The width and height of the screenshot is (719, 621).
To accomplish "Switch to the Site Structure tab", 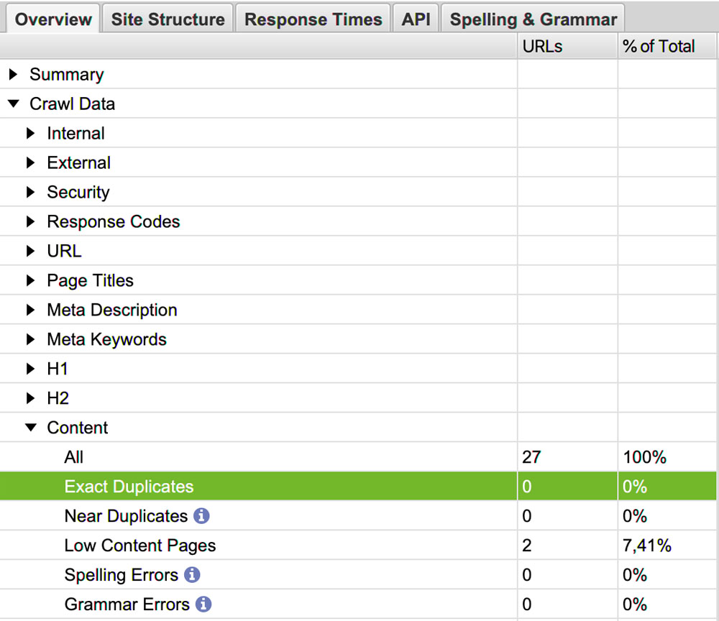I will pyautogui.click(x=168, y=19).
